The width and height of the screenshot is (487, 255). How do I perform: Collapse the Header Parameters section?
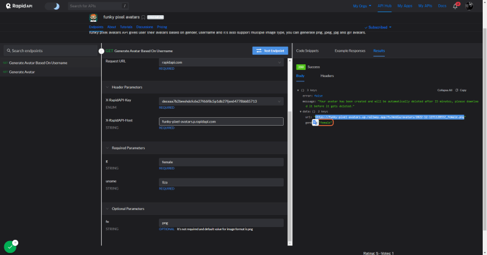(x=107, y=87)
